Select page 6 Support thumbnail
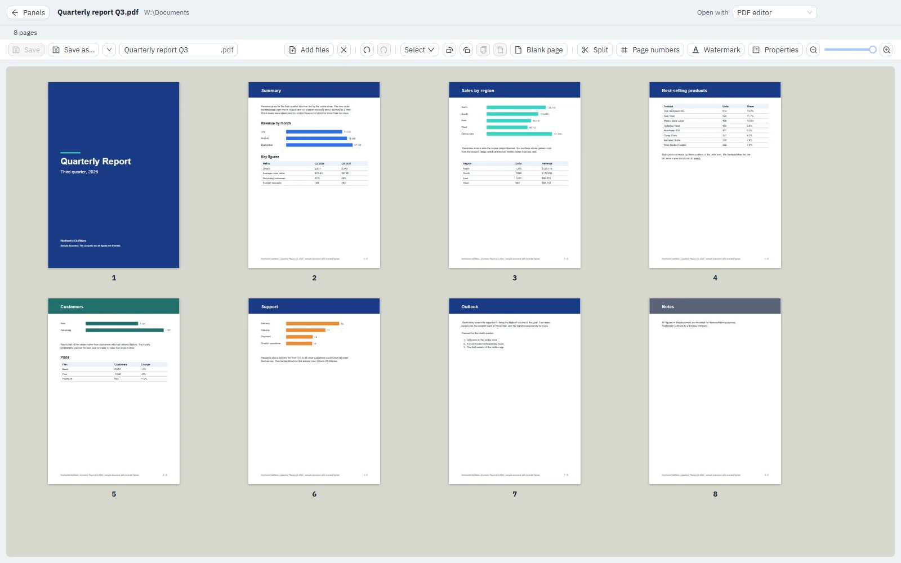The image size is (901, 563). 314,391
